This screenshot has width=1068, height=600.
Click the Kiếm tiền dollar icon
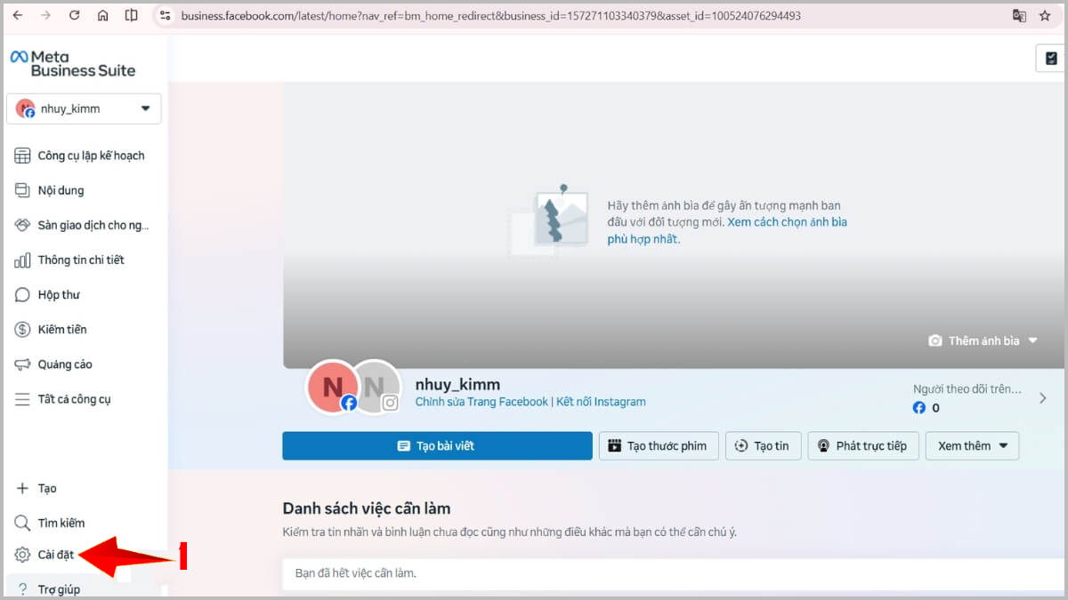(x=23, y=329)
